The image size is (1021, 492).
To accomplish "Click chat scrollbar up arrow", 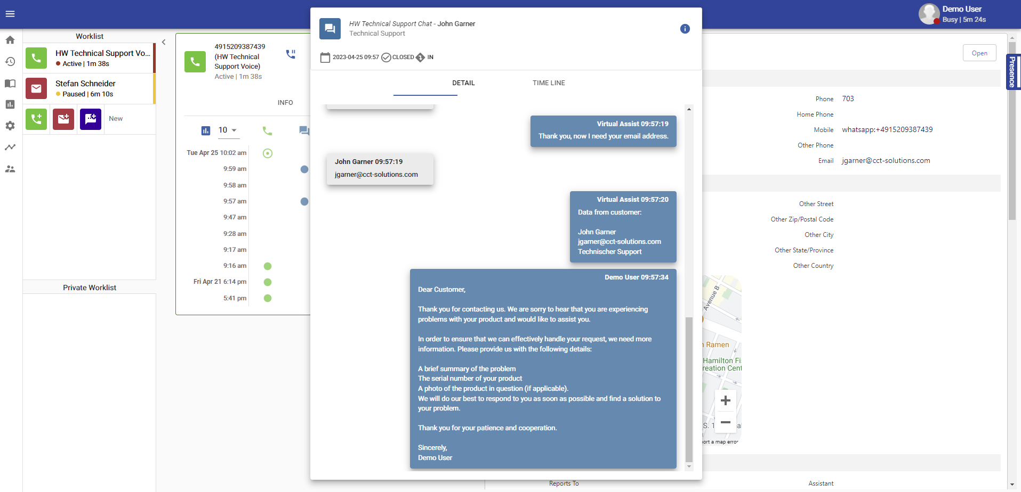I will tap(689, 109).
